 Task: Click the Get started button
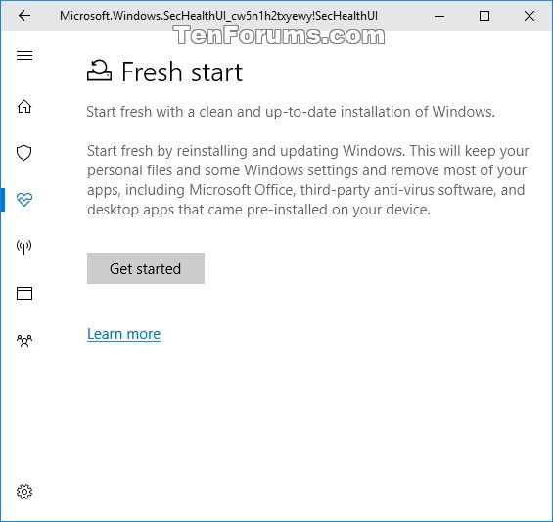coord(146,268)
